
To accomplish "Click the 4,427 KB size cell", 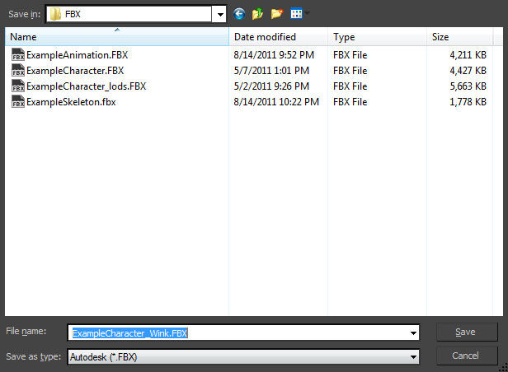I will 468,71.
